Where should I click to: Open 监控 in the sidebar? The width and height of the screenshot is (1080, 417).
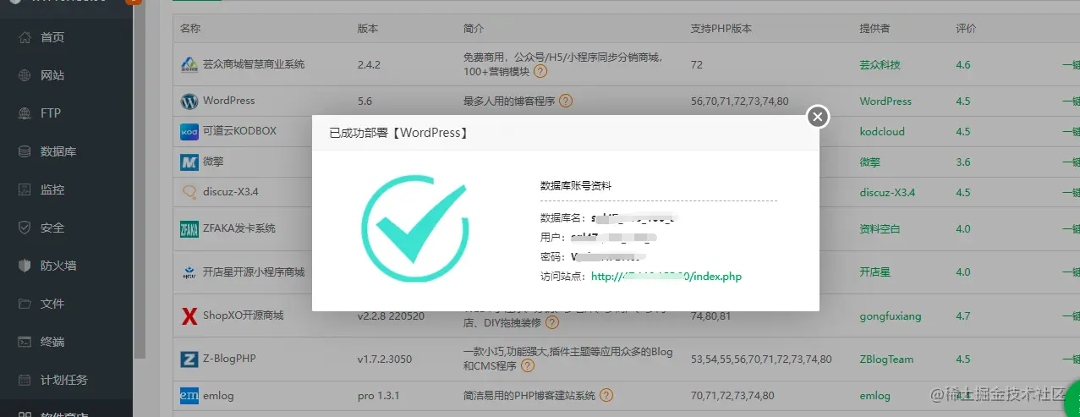52,189
